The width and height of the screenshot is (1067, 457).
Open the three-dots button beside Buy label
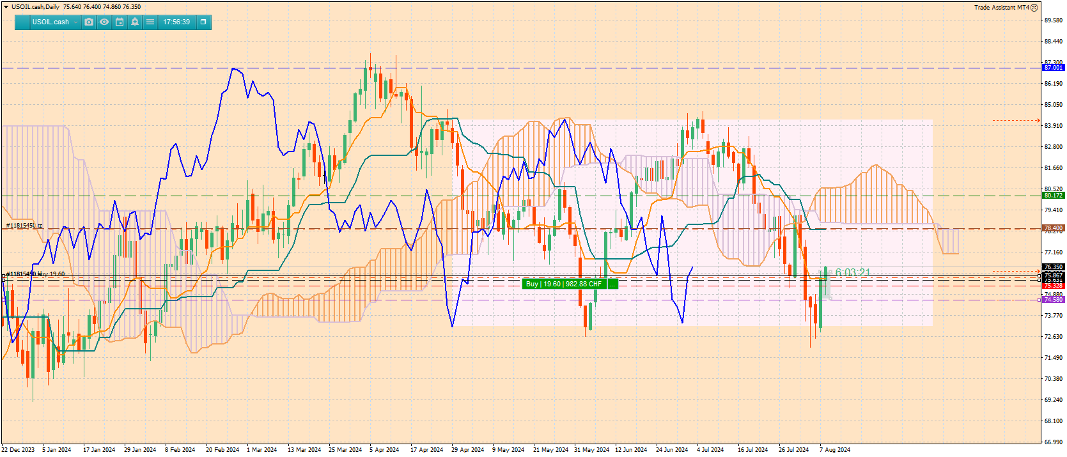click(612, 284)
